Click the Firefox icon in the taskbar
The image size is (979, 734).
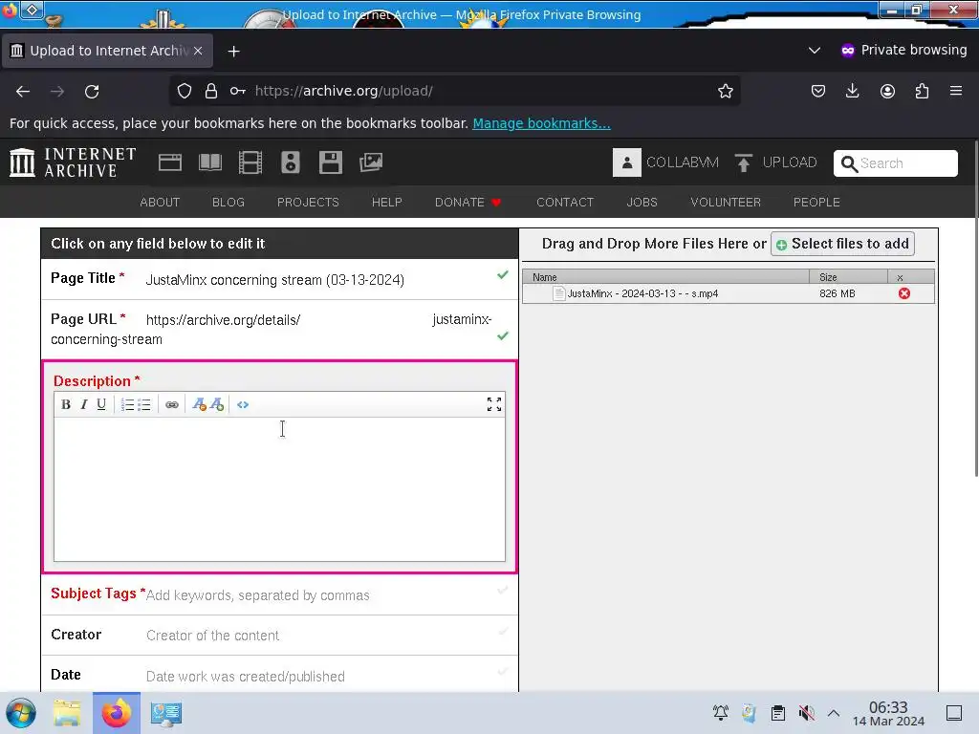point(116,713)
